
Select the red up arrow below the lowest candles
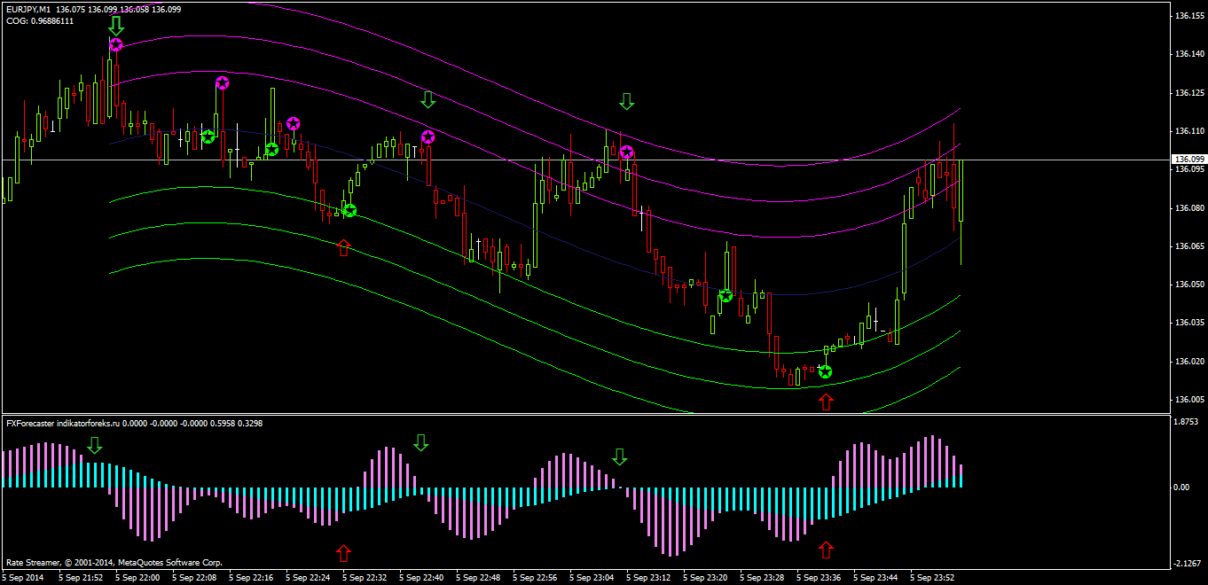click(826, 402)
